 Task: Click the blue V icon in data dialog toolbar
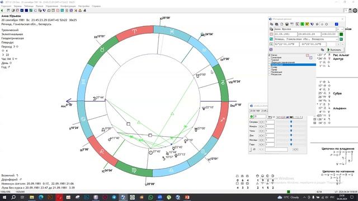pos(312,24)
